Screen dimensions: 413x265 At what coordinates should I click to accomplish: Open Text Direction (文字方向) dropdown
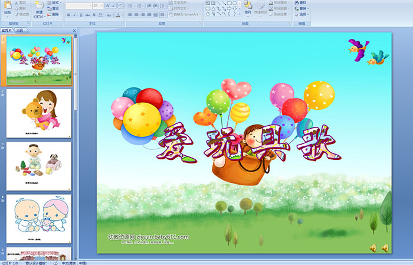click(179, 2)
